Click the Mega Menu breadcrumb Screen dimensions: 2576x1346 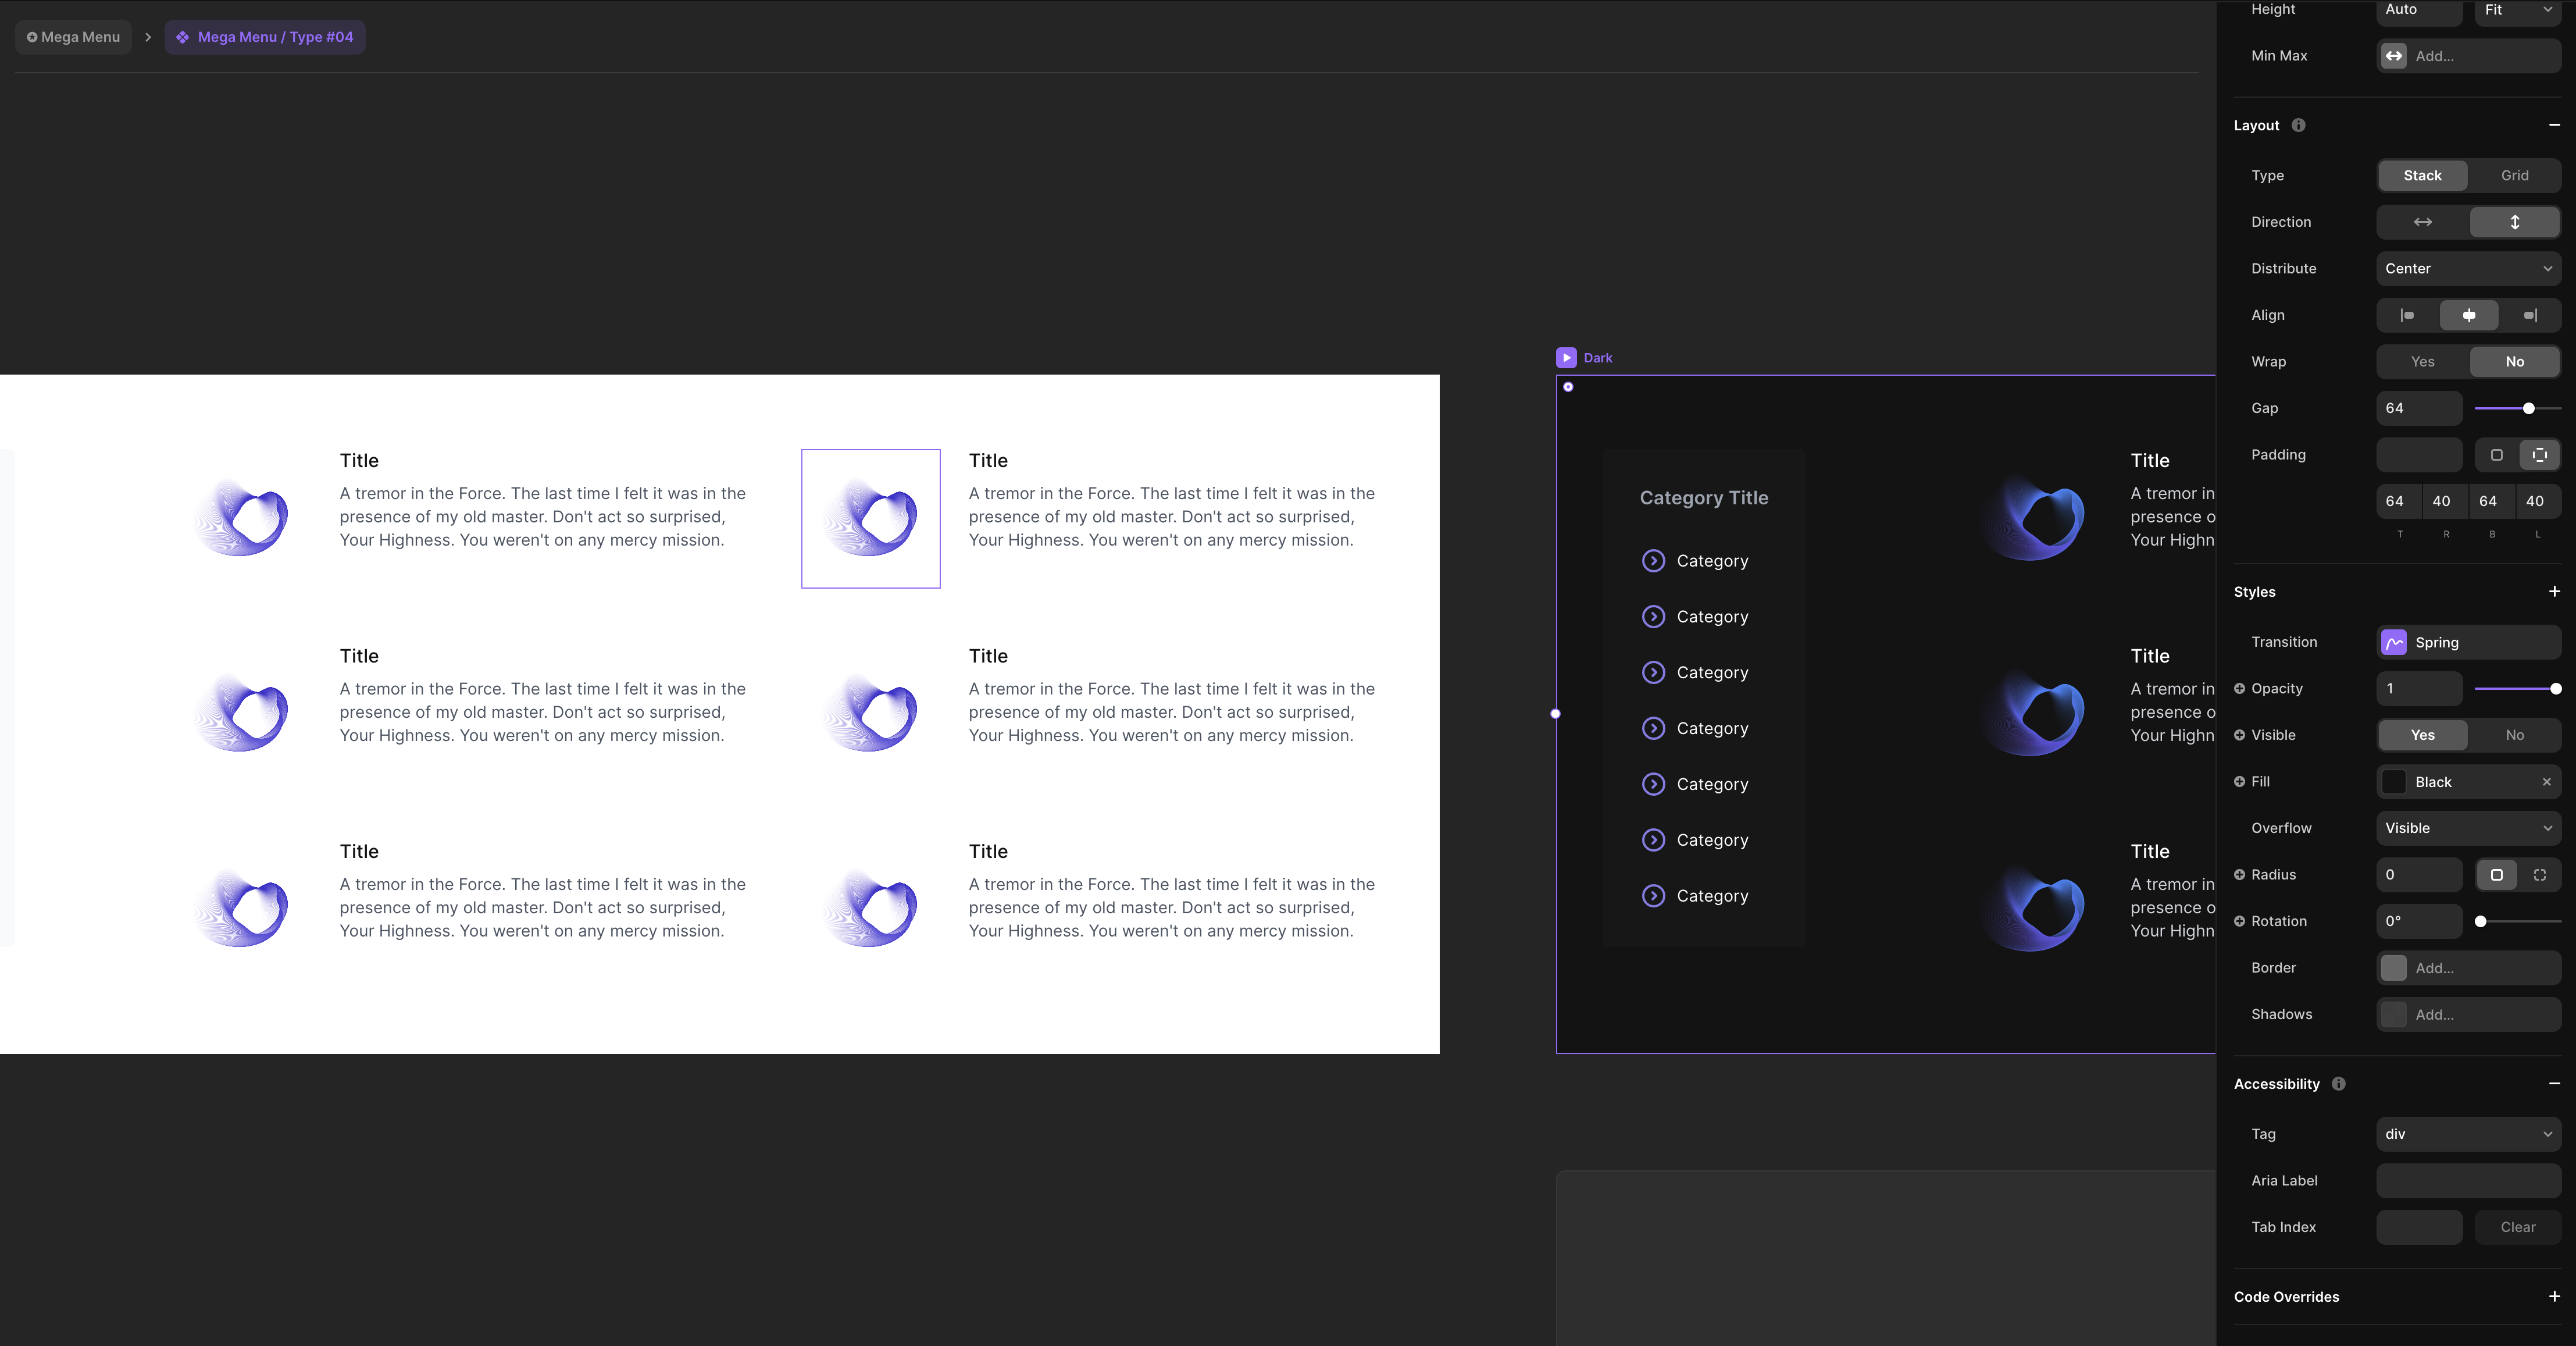click(x=73, y=37)
